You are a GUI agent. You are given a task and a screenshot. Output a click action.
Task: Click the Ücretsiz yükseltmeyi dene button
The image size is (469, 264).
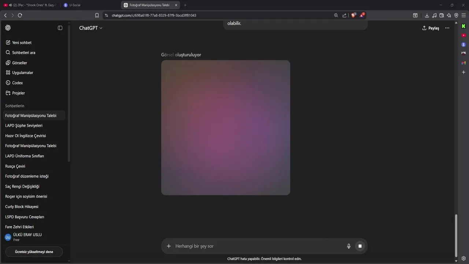coord(34,252)
